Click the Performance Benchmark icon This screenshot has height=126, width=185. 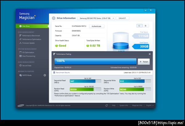(20, 36)
